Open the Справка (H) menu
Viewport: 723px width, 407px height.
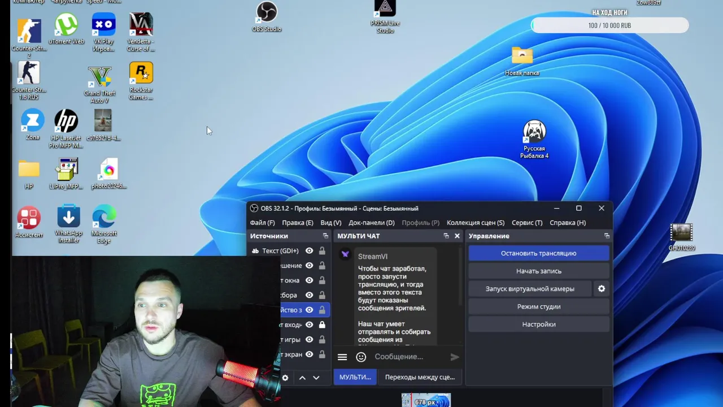click(568, 223)
